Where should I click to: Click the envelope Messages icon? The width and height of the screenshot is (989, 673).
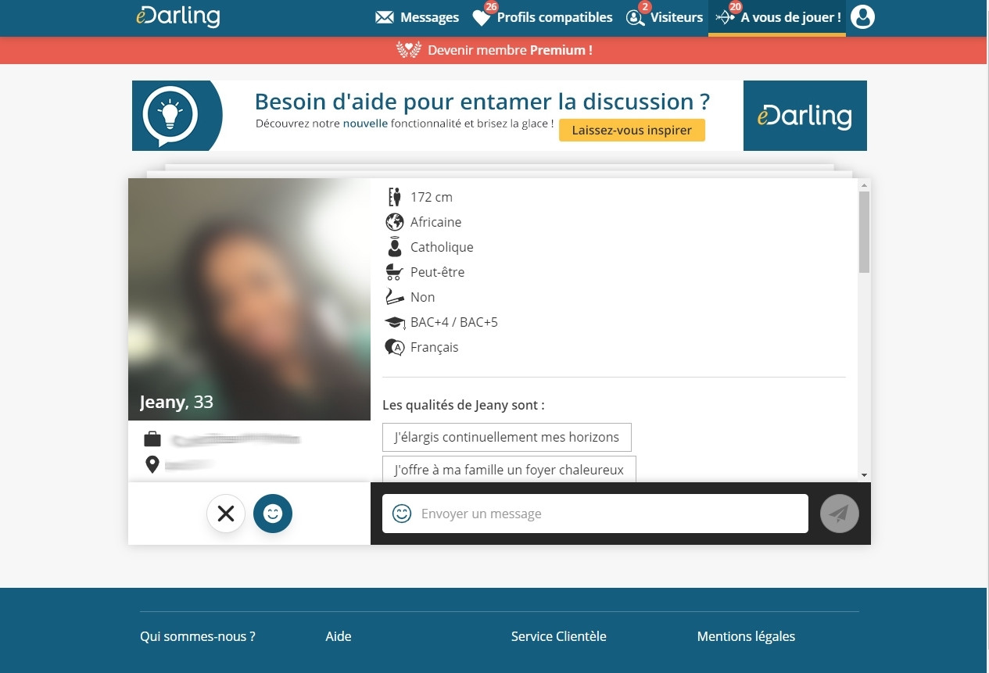(384, 17)
